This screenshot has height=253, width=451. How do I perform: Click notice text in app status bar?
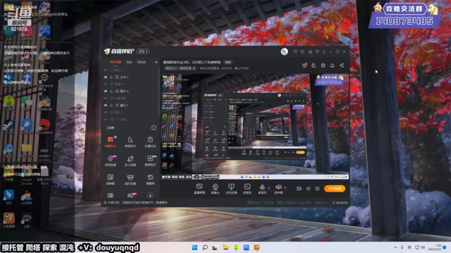point(138,203)
